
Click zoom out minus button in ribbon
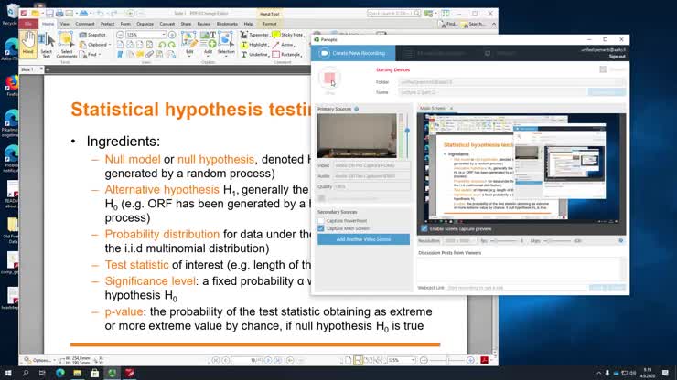pos(121,35)
